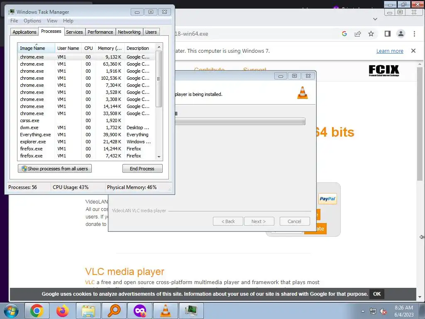
Task: Open Chrome profile avatar icon
Action: 401,34
